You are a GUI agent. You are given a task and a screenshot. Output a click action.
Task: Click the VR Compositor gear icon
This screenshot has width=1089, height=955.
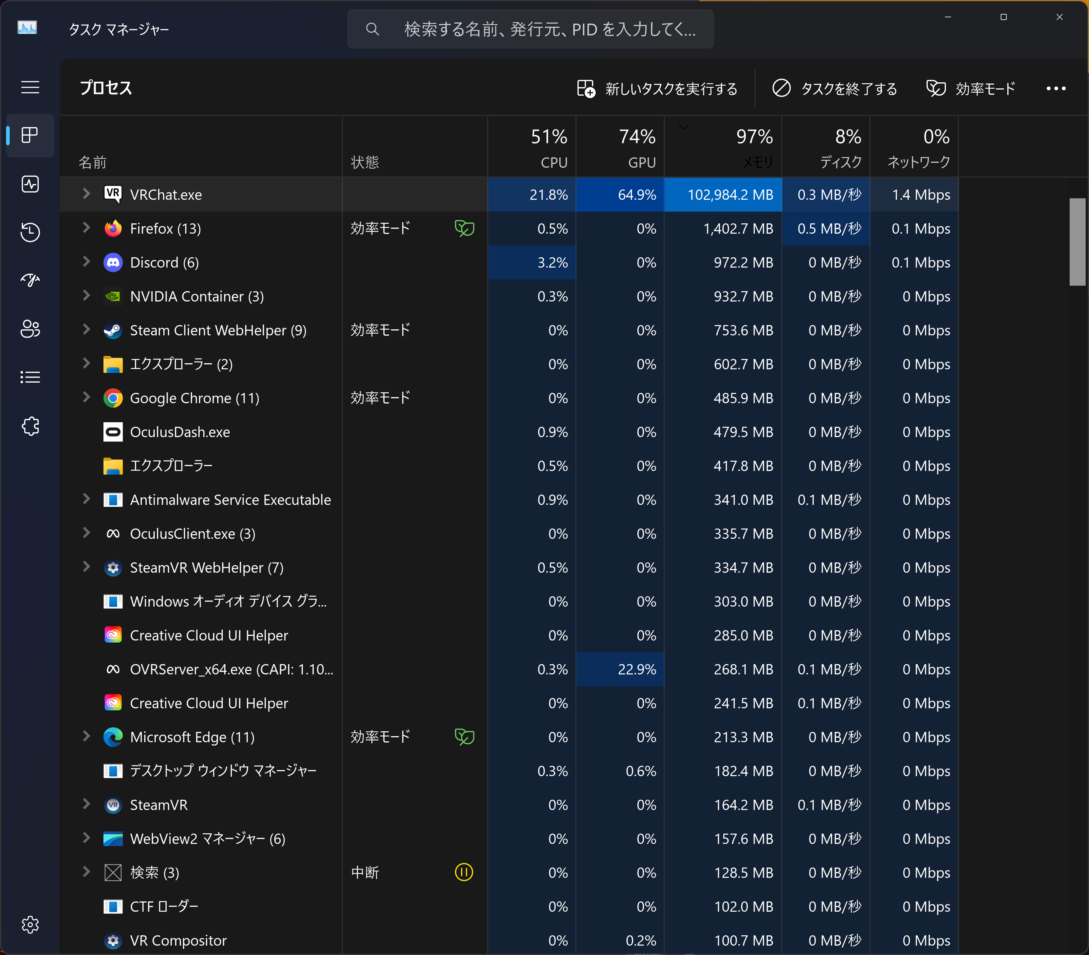tap(113, 940)
